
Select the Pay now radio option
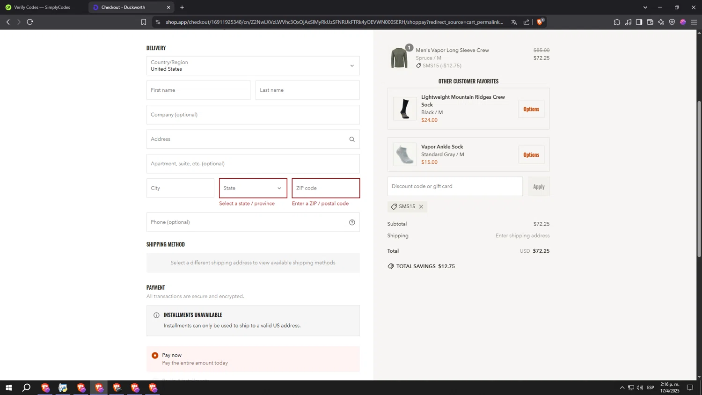pos(155,356)
